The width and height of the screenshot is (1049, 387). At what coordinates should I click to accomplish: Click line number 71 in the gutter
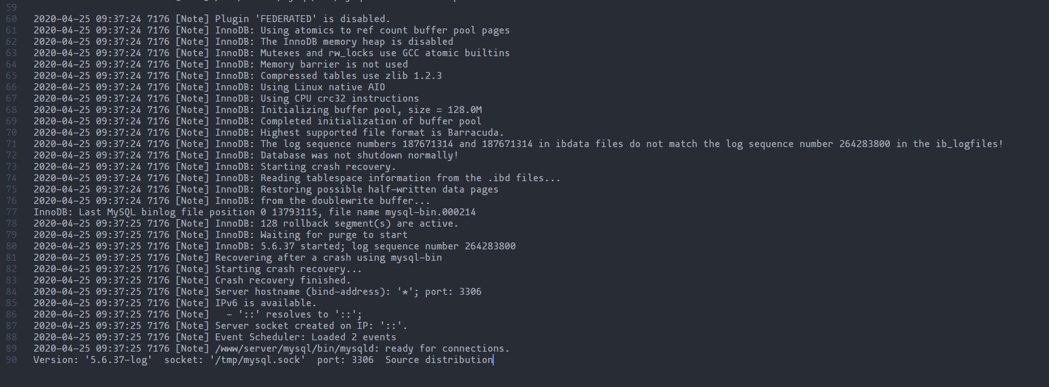click(11, 144)
